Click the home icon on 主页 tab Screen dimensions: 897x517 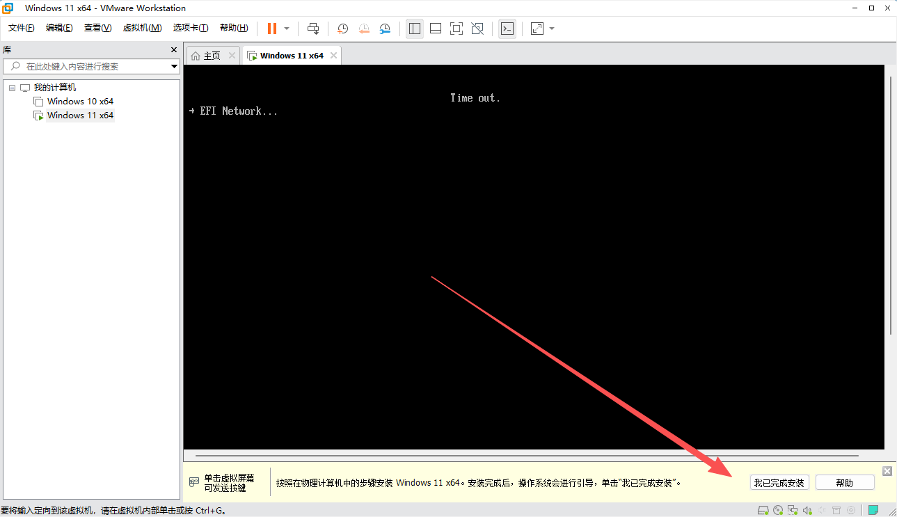[196, 56]
